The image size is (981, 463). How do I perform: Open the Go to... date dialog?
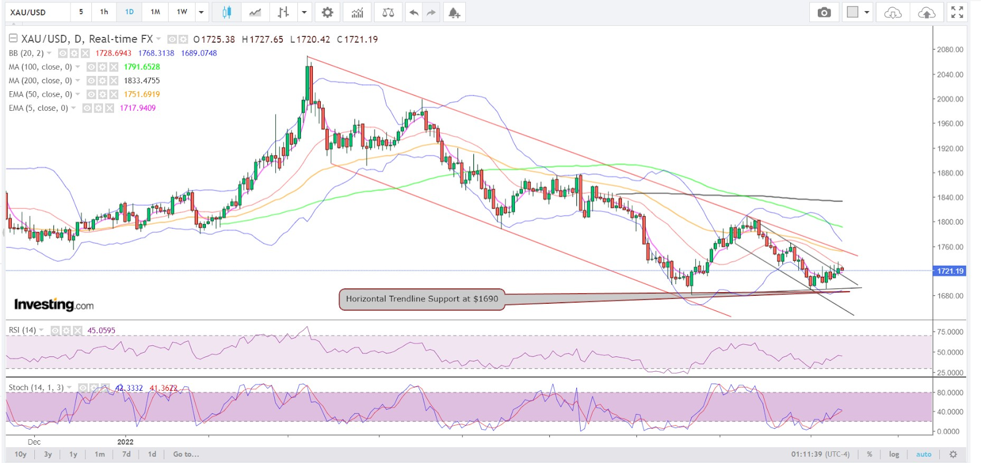click(186, 454)
